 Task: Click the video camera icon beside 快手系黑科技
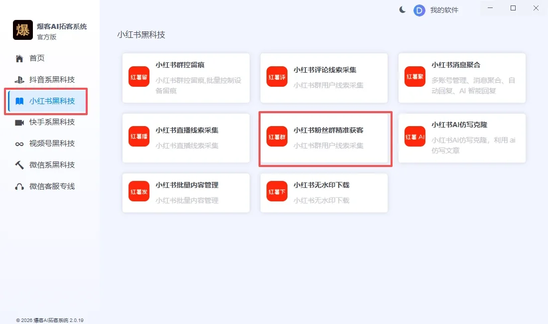point(19,122)
